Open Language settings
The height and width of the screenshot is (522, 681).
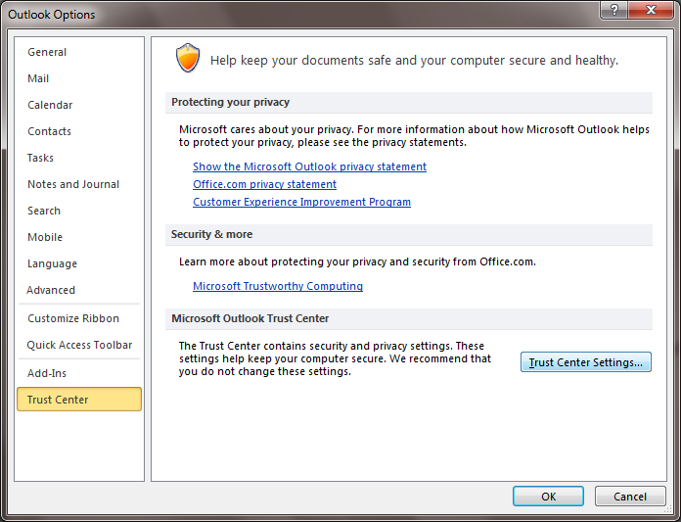point(52,263)
